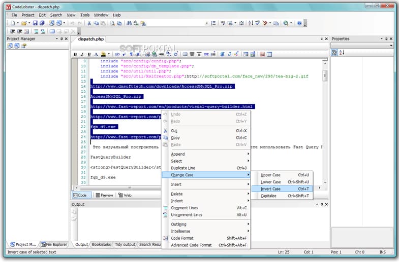
Task: Open the New file dropdown arrow
Action: (18, 23)
